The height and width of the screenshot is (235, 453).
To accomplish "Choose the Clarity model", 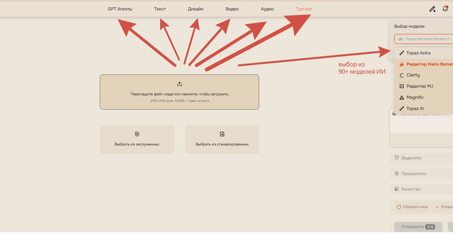I will point(424,75).
